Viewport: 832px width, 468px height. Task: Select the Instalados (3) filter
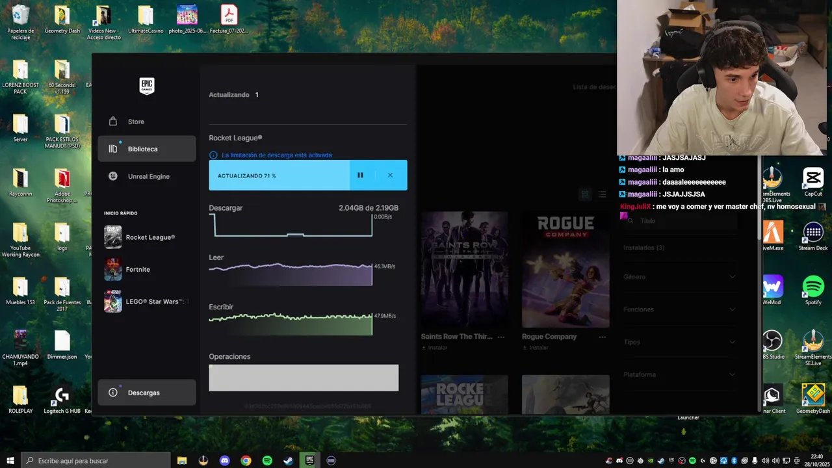pyautogui.click(x=644, y=248)
